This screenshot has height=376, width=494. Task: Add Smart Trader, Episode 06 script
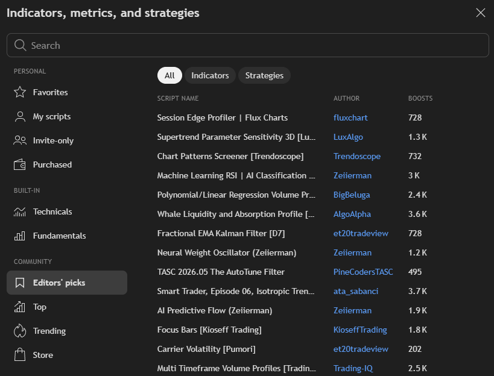236,292
